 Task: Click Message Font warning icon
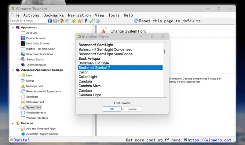(x=23, y=86)
